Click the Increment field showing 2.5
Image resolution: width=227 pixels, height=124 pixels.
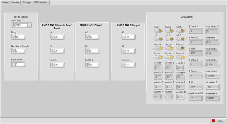coord(212,42)
